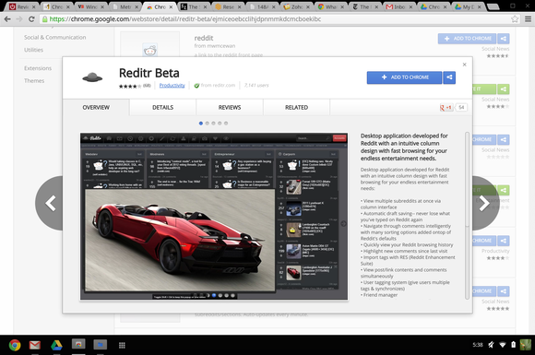Open the apps grid launcher
Screen dimensions: 535x355
click(x=122, y=346)
